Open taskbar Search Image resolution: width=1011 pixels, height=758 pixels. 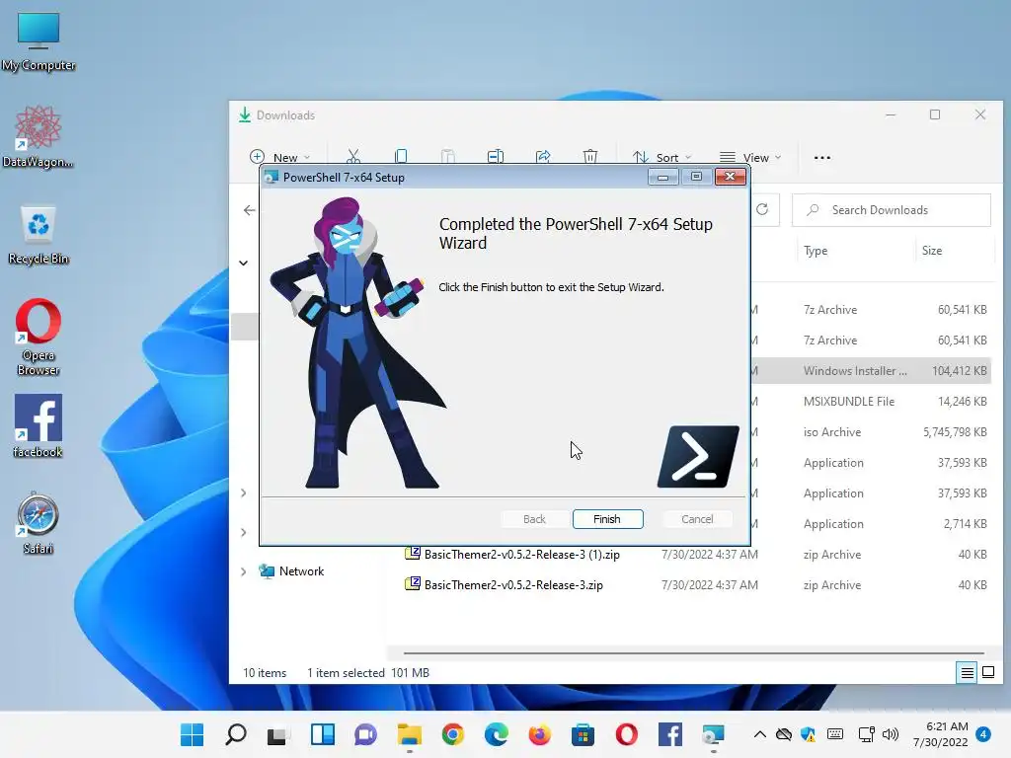235,734
